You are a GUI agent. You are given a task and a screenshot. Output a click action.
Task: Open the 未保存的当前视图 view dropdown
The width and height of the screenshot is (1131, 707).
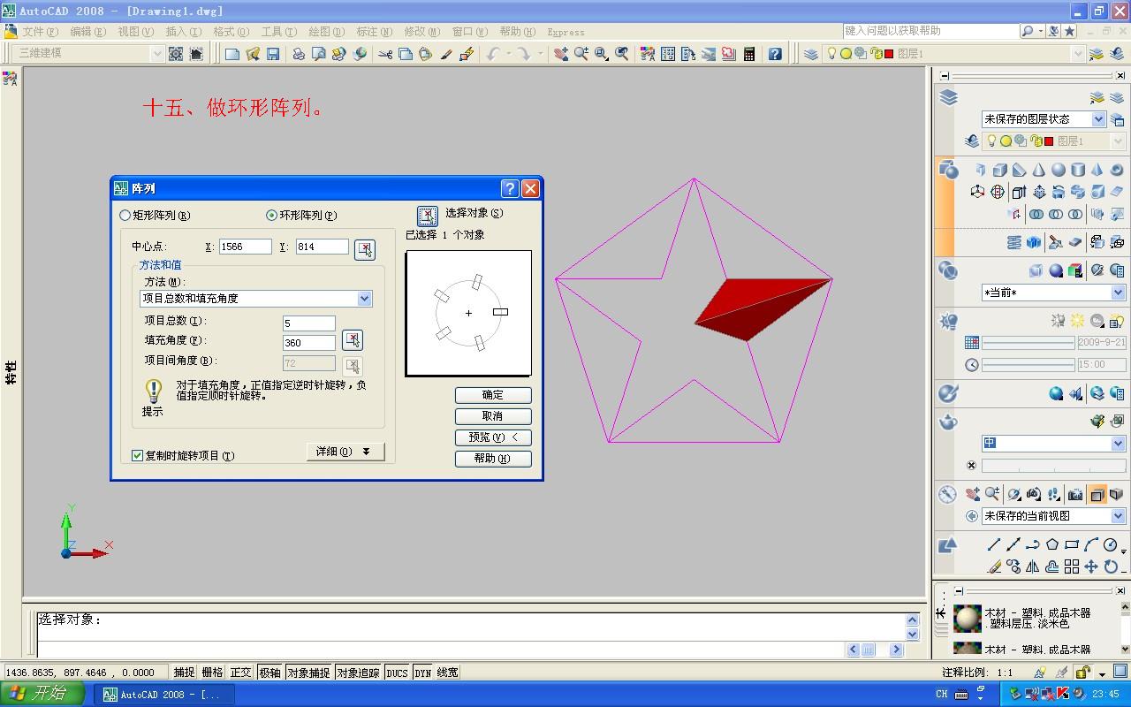click(x=1053, y=516)
